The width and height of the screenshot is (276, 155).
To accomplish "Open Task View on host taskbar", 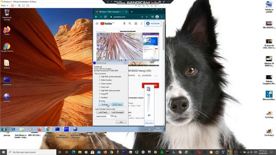I will (66, 152).
